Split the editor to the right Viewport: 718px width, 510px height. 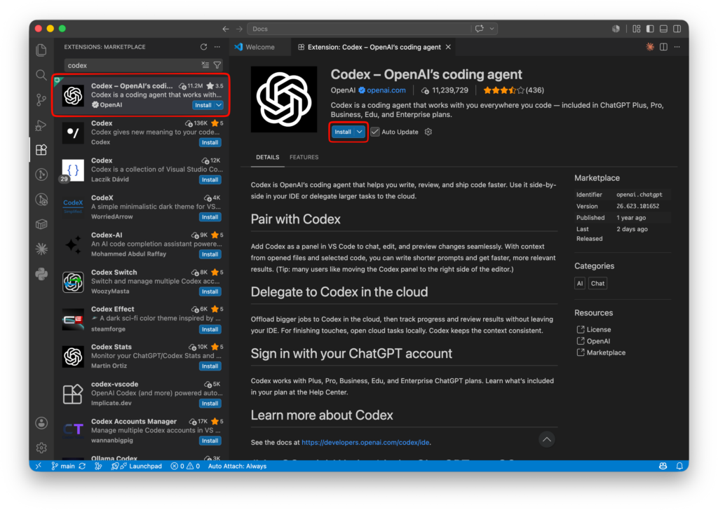click(x=663, y=47)
